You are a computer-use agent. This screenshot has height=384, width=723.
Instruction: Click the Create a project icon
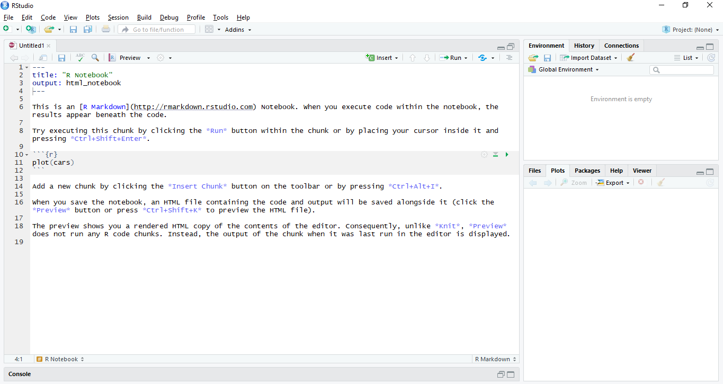tap(31, 29)
